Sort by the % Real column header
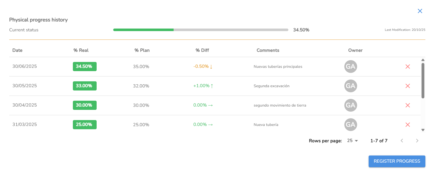431x169 pixels. pyautogui.click(x=81, y=50)
